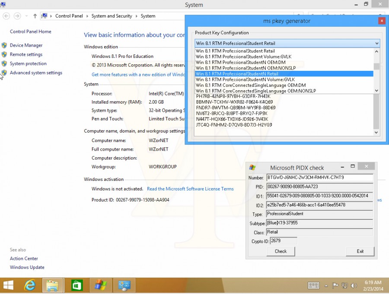
Task: Select System and Security breadcrumb
Action: pyautogui.click(x=112, y=16)
